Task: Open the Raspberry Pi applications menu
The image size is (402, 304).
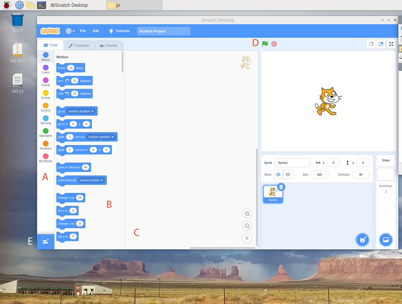Action: coord(6,5)
